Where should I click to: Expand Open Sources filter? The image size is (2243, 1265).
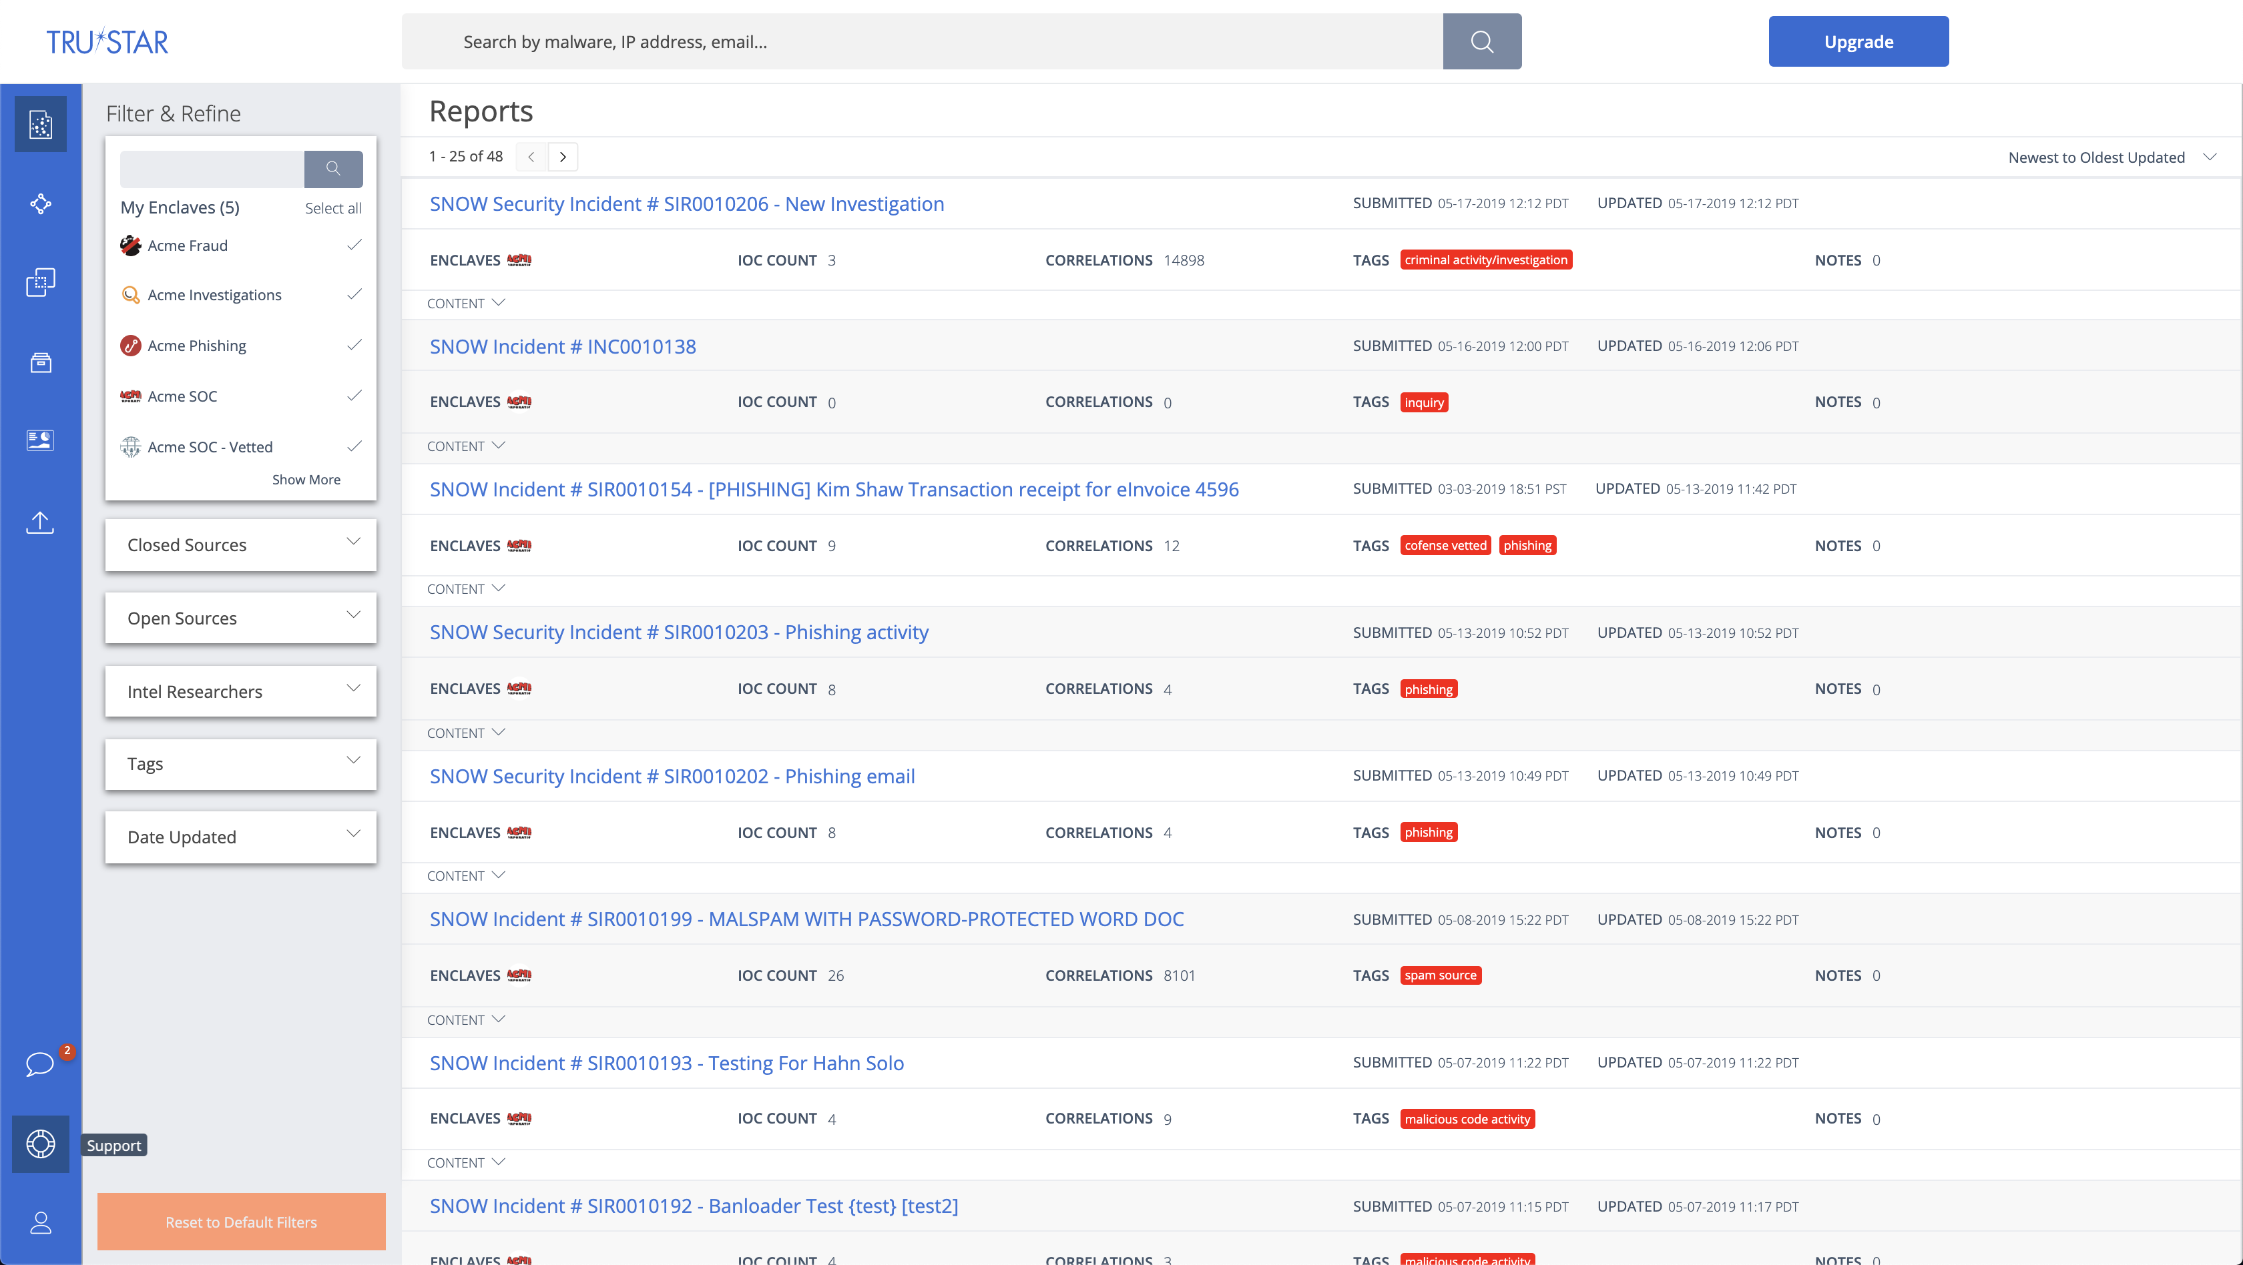pos(241,618)
